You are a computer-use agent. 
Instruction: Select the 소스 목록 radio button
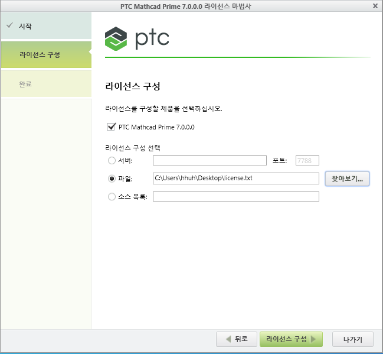[x=112, y=196]
